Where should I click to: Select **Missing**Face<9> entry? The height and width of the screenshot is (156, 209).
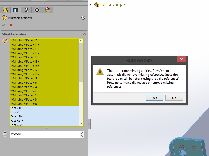pyautogui.click(x=44, y=104)
